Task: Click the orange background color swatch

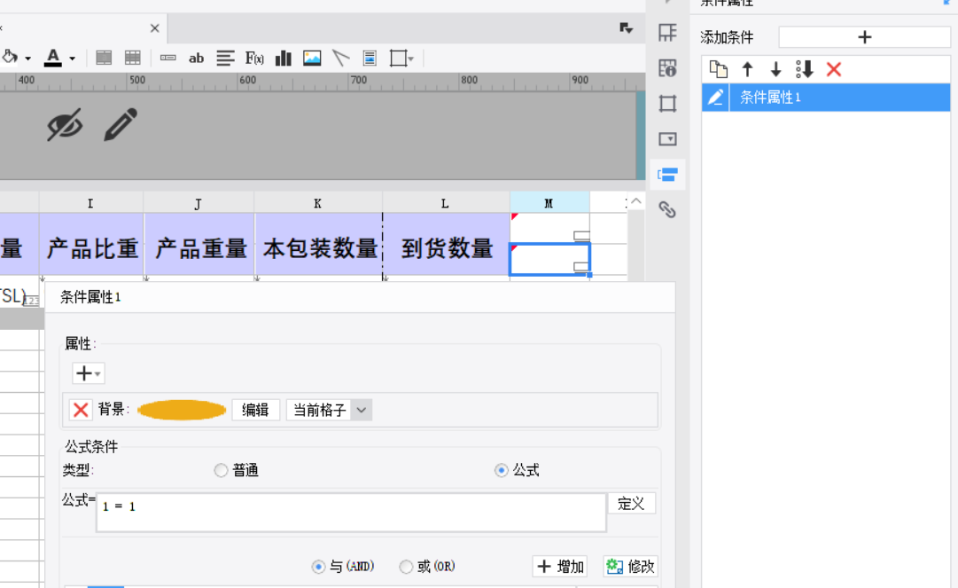Action: (x=182, y=410)
